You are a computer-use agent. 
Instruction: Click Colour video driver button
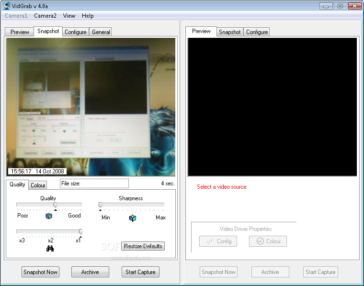point(268,241)
